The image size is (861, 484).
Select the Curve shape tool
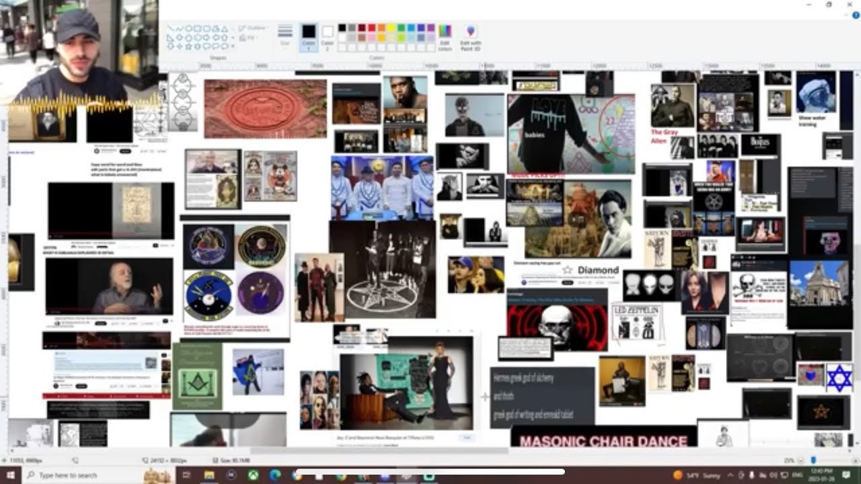[x=180, y=29]
